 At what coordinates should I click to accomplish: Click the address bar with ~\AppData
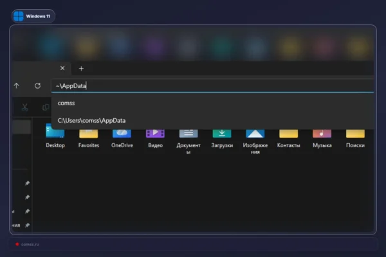[212, 86]
